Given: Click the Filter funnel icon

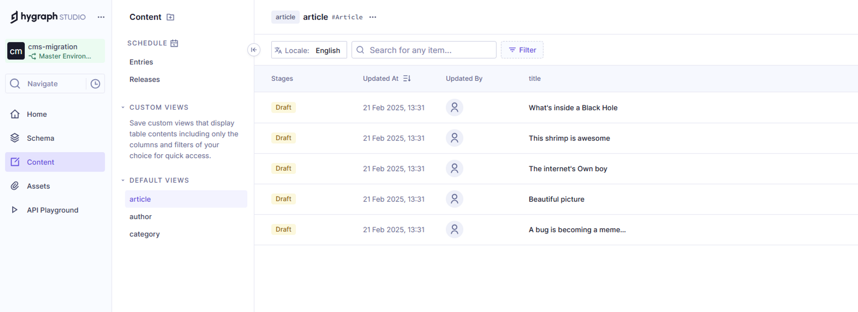Looking at the screenshot, I should (512, 50).
